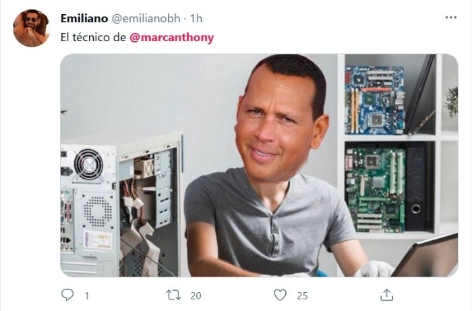Open the share upload arrow icon
Screen dimensions: 472x311
[x=387, y=295]
